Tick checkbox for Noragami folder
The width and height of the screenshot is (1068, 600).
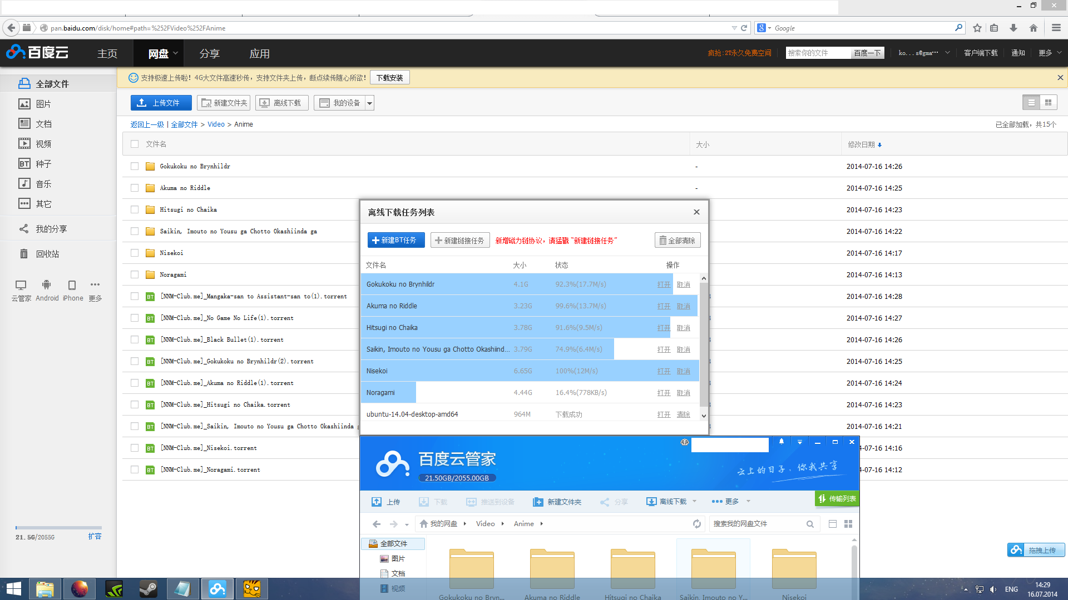coord(135,274)
